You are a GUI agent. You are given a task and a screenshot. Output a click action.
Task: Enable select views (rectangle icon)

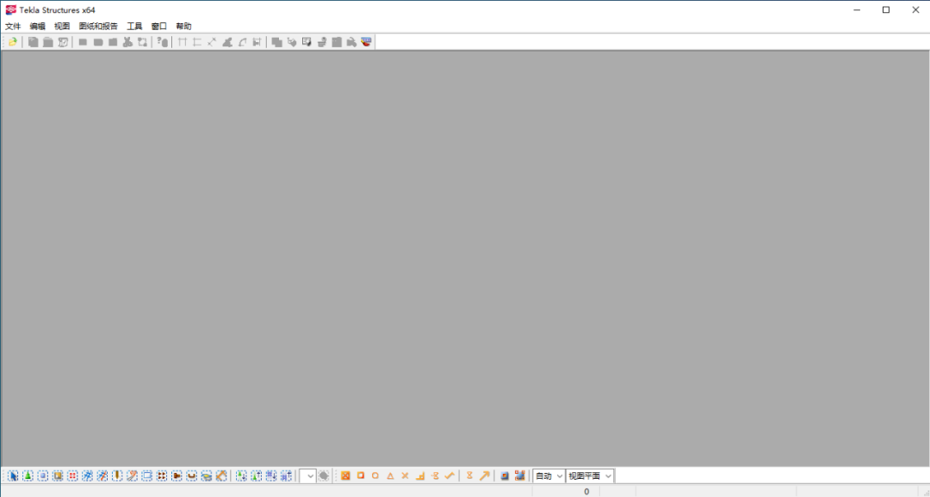(x=147, y=476)
